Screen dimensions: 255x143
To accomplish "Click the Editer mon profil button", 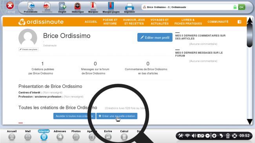I will click(155, 37).
